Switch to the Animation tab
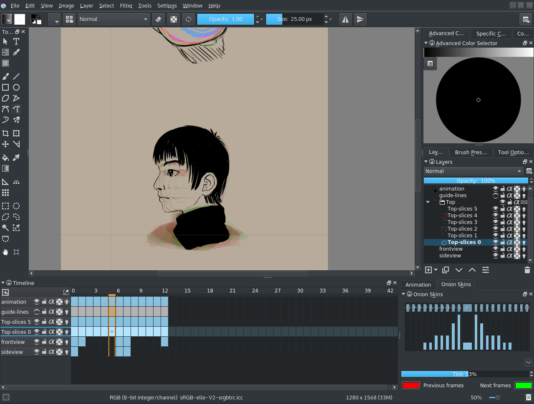 coord(418,285)
